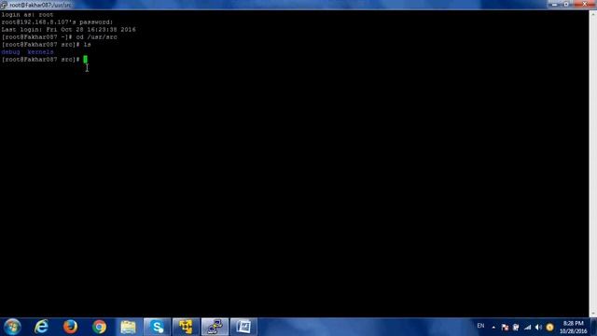The image size is (597, 336).
Task: Launch Google Chrome from the taskbar
Action: [100, 327]
